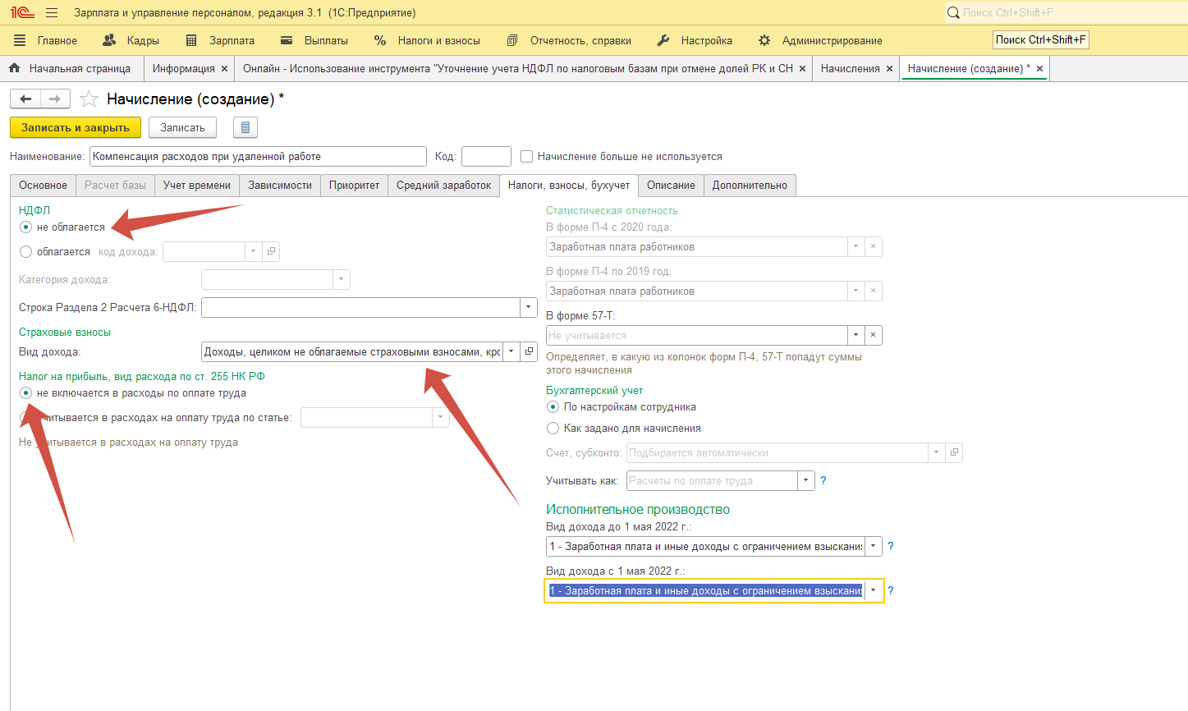Expand Строка Раздела 2 Расчета 6-НДФЛ dropdown
The height and width of the screenshot is (711, 1188).
[x=528, y=307]
